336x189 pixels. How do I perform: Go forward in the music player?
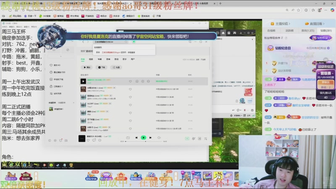click(x=88, y=42)
